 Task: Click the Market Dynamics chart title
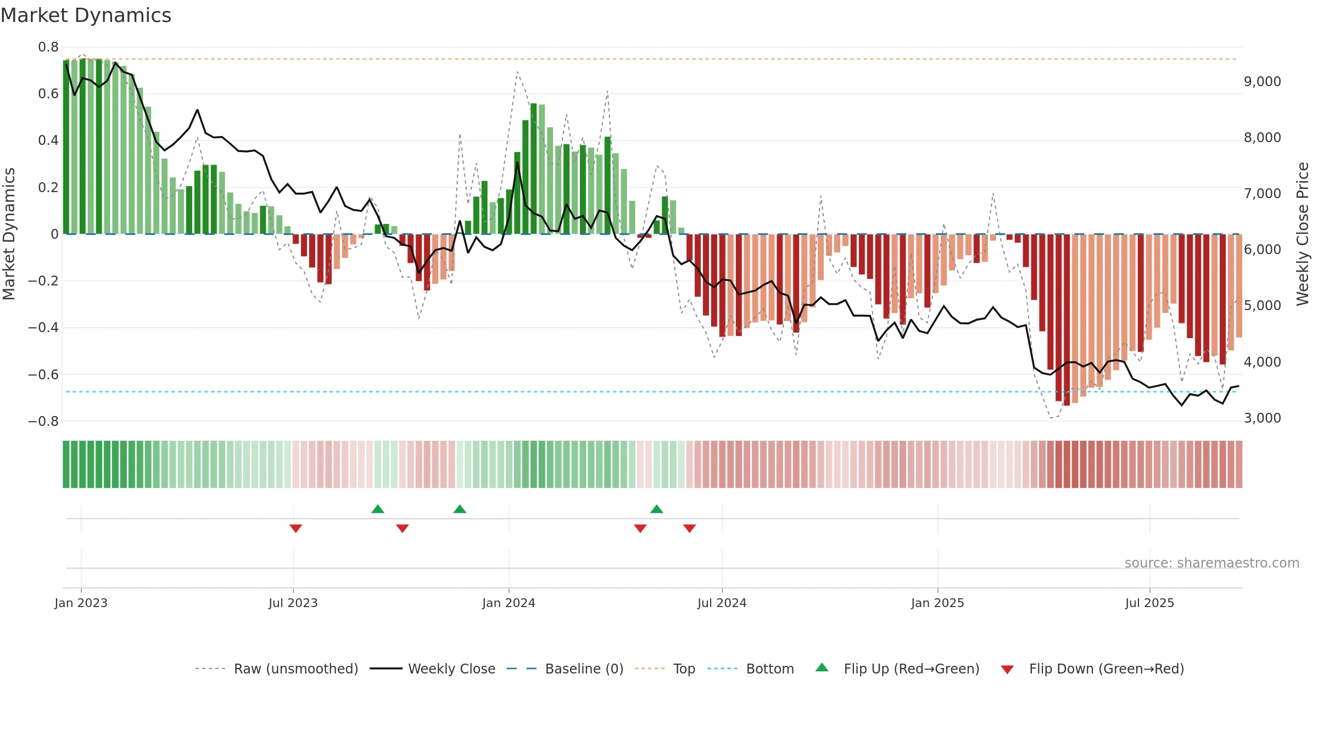86,15
